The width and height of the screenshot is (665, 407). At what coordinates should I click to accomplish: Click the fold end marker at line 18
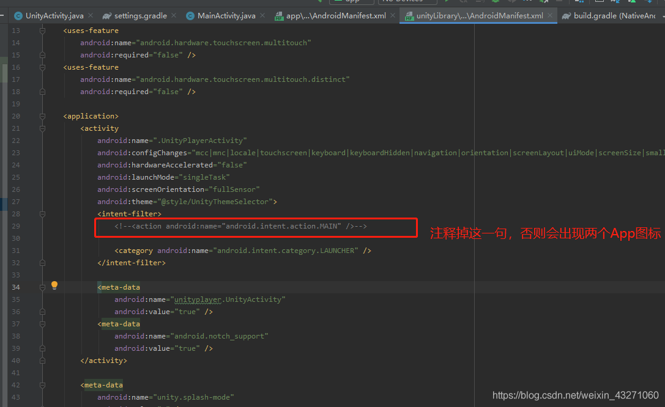pos(42,92)
